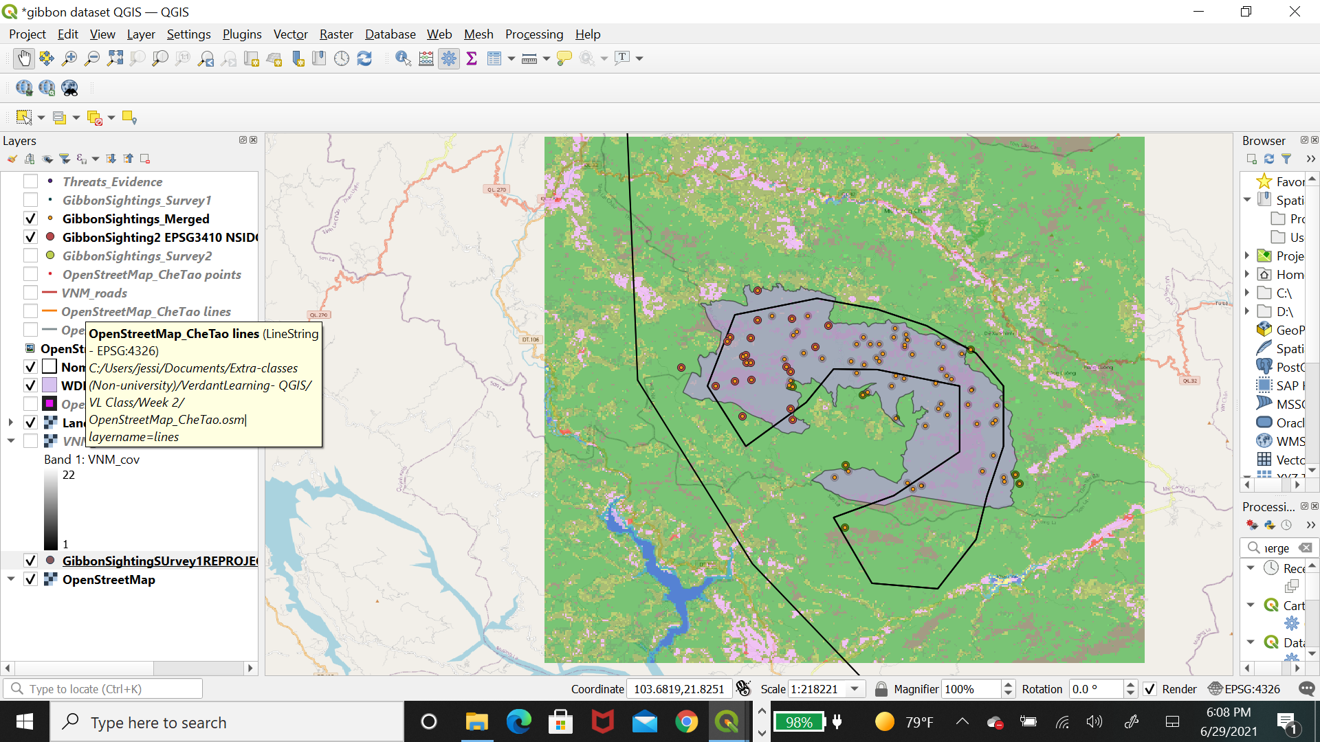
Task: Click lavender WDPA layer symbol swatch
Action: tap(49, 385)
